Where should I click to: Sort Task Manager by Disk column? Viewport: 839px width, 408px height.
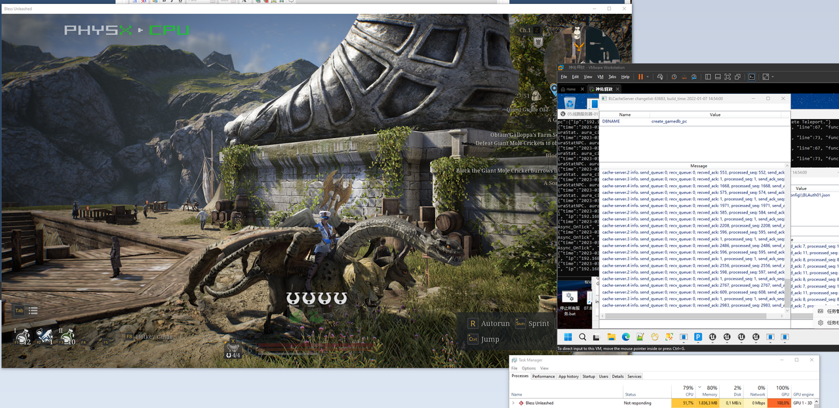[x=732, y=390]
